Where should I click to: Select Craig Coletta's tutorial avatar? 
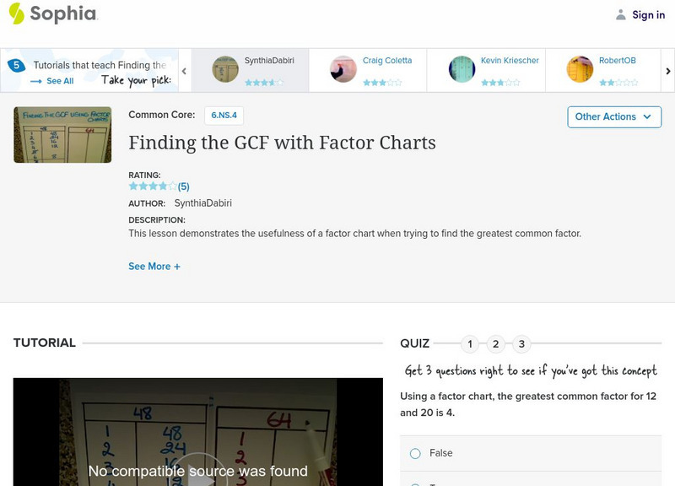343,69
